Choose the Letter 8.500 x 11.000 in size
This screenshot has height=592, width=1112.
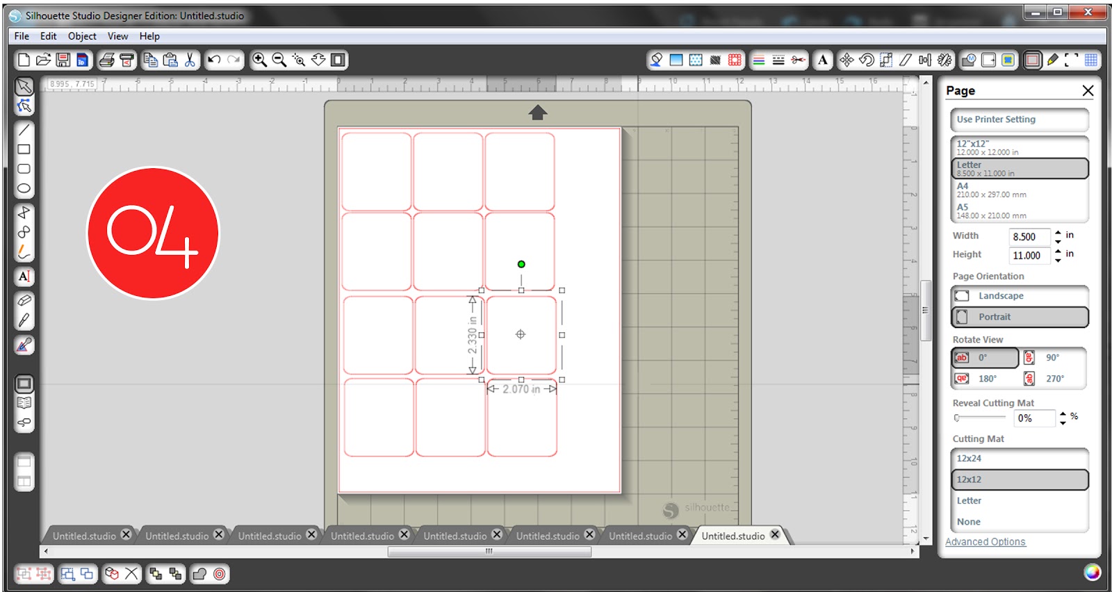point(1020,169)
